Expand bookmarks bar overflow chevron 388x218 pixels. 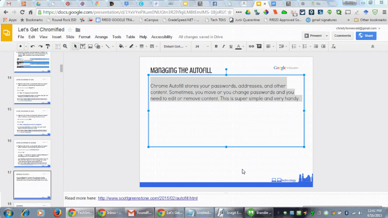(x=349, y=20)
